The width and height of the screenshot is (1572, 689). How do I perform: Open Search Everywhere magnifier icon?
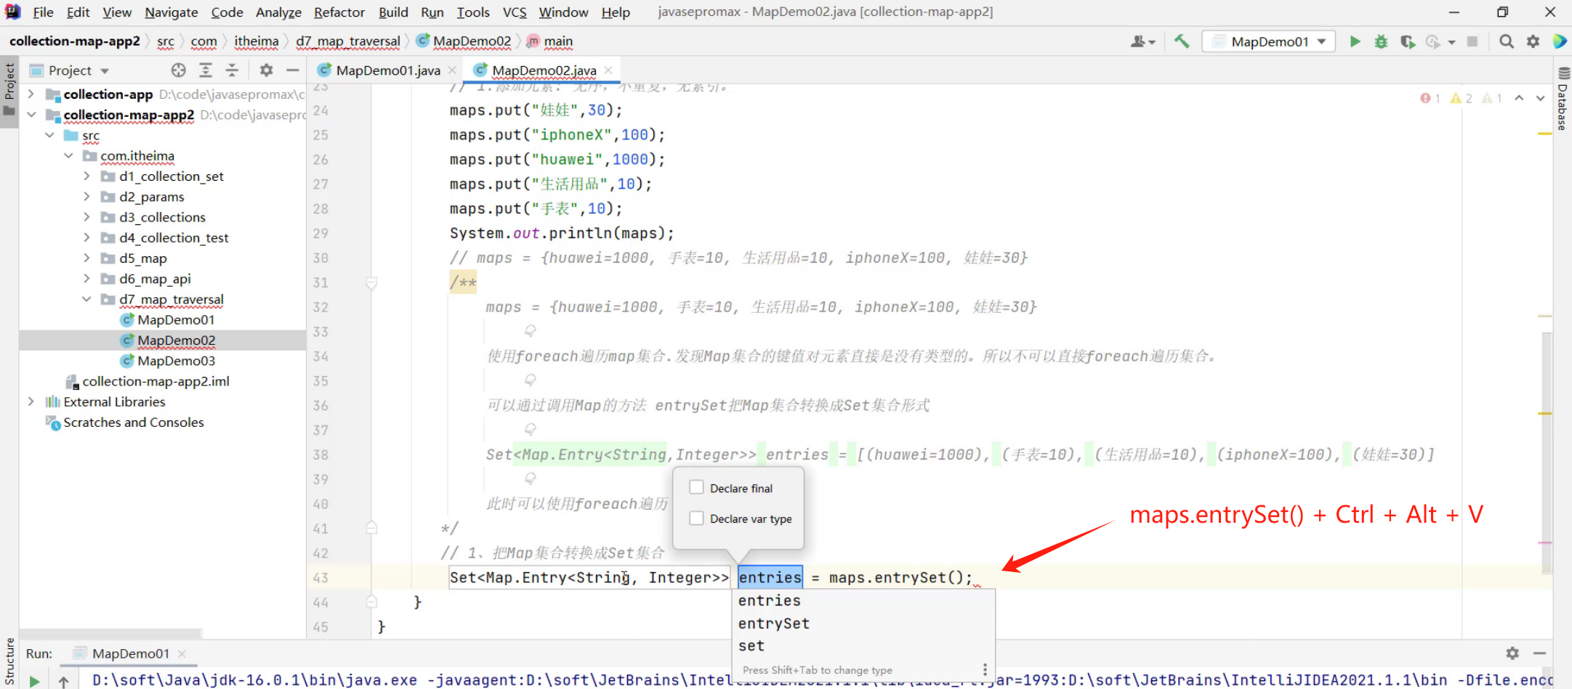(1507, 41)
